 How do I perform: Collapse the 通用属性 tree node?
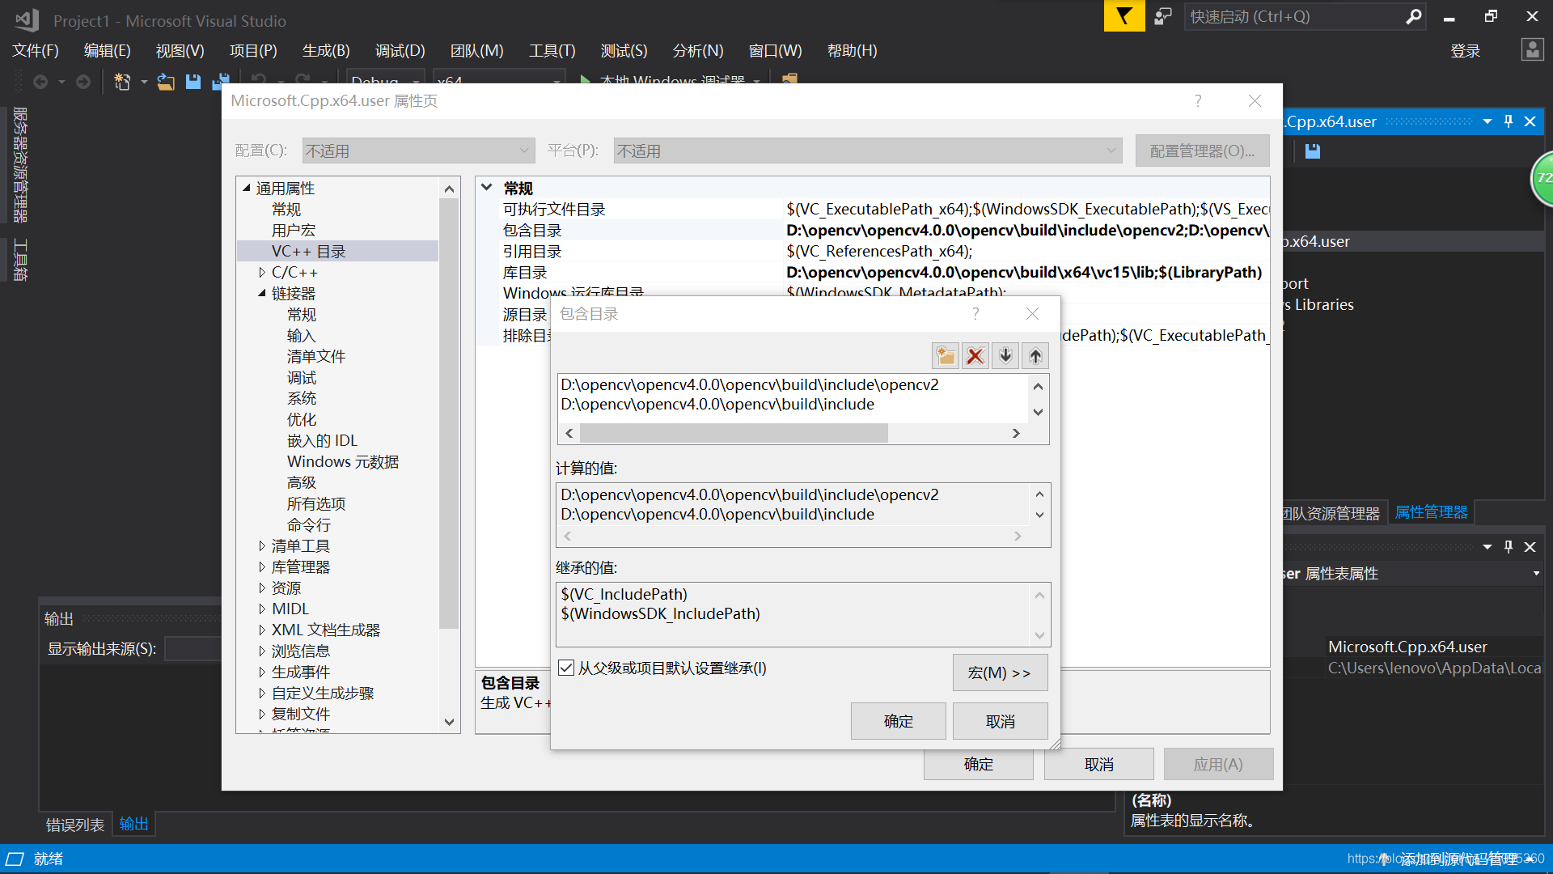(248, 188)
